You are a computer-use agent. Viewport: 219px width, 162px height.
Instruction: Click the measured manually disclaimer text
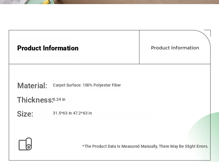[x=145, y=146]
